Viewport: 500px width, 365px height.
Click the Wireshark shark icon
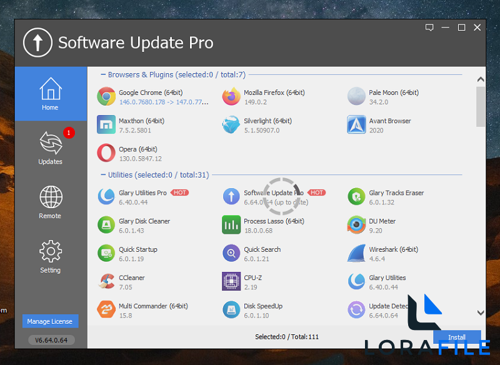click(x=356, y=252)
